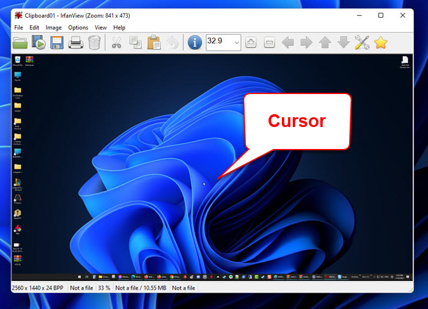428x309 pixels.
Task: Zoom in using the plus button
Action: (251, 43)
